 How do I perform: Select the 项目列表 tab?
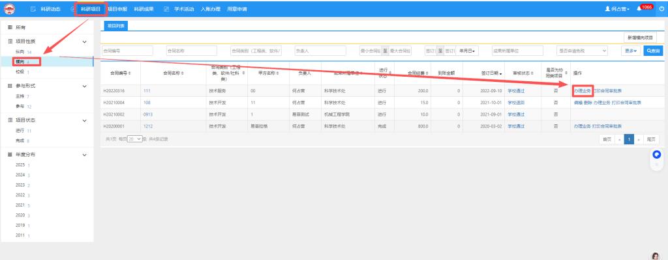click(116, 26)
